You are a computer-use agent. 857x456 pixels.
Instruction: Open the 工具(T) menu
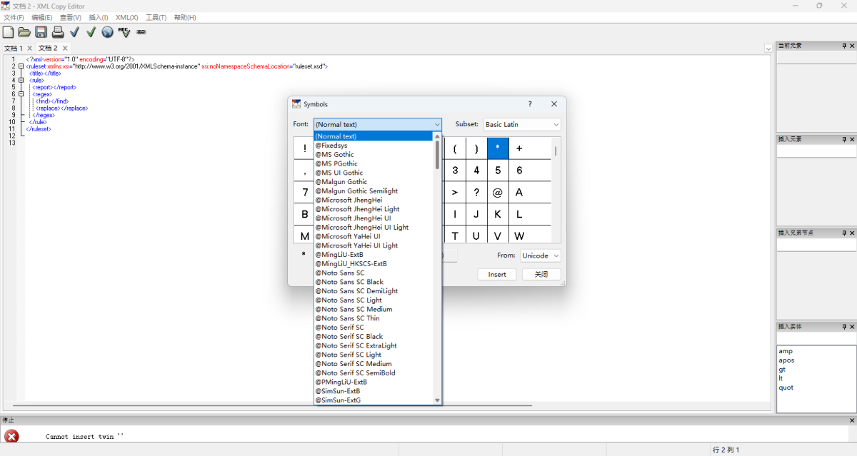pyautogui.click(x=156, y=17)
